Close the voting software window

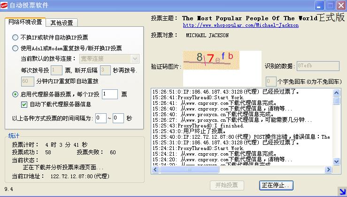(340, 6)
